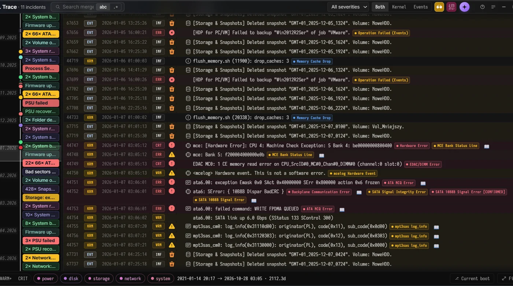Viewport: 513px width, 286px height.
Task: Open the help question mark icon
Action: pyautogui.click(x=483, y=7)
